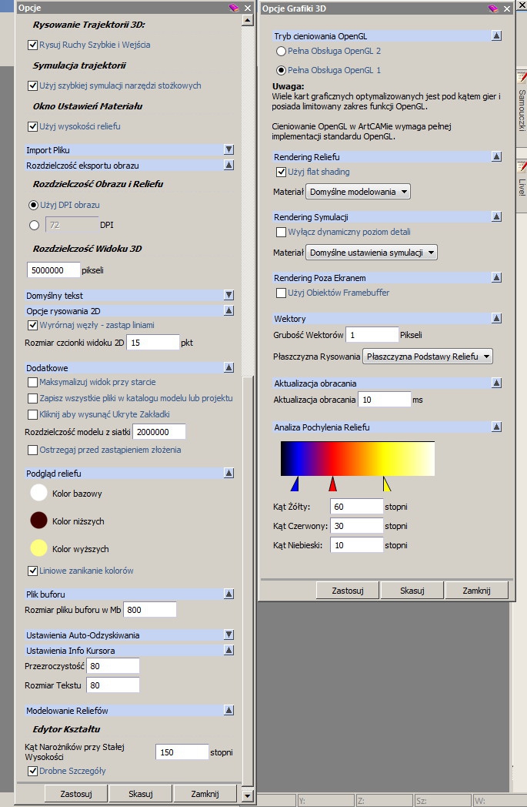
Task: Pick the Kolor niższych swatch
Action: point(39,521)
